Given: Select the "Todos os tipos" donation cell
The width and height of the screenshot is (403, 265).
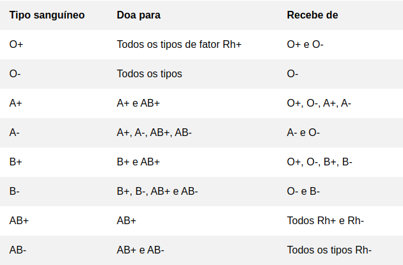Looking at the screenshot, I should 149,73.
